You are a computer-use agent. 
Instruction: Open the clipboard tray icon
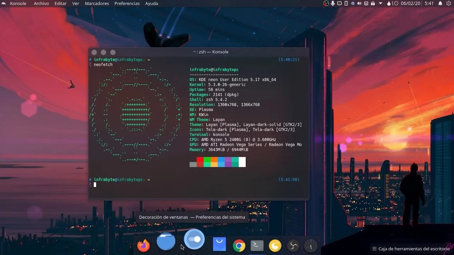[x=366, y=4]
